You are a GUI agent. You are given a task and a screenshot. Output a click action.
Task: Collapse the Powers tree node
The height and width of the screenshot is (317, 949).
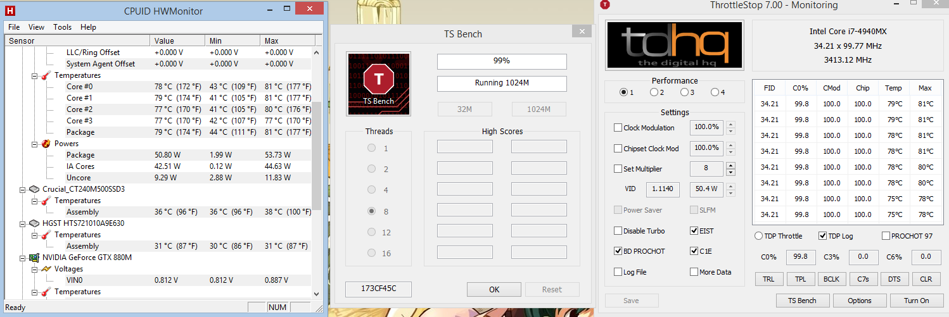click(35, 144)
